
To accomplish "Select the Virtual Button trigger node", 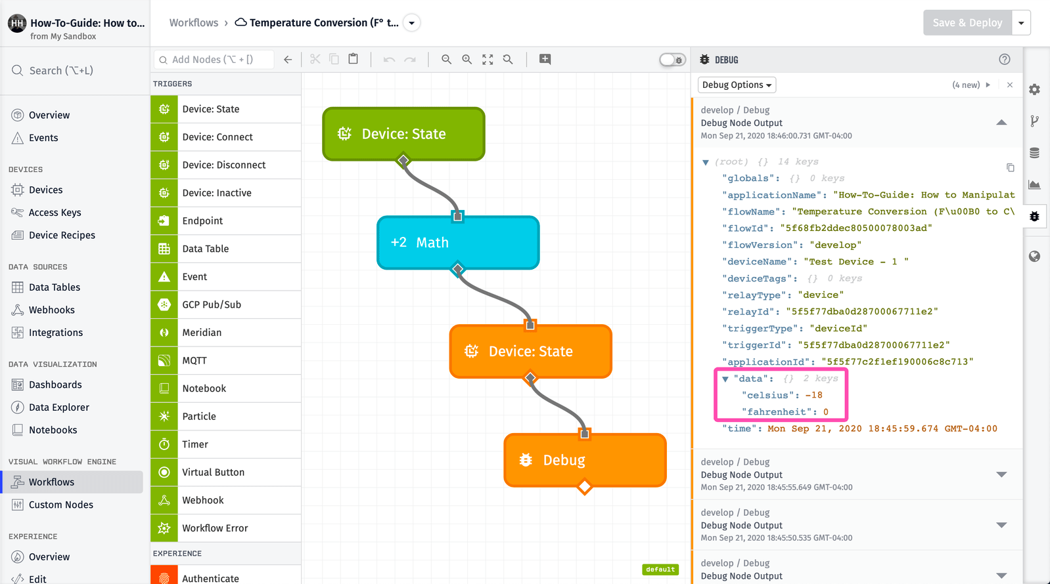I will click(x=226, y=472).
